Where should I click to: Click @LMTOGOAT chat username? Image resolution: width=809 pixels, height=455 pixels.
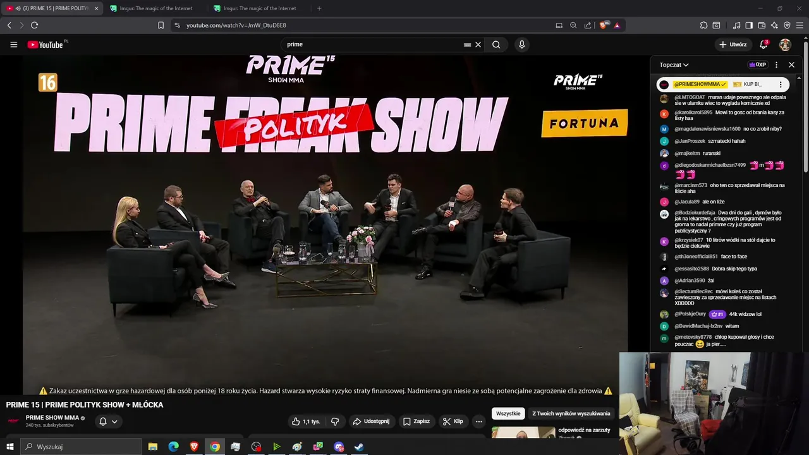[x=690, y=97]
